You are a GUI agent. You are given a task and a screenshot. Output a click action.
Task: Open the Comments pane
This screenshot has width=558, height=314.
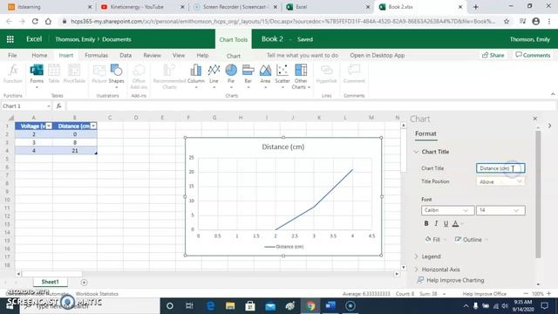[x=533, y=55]
